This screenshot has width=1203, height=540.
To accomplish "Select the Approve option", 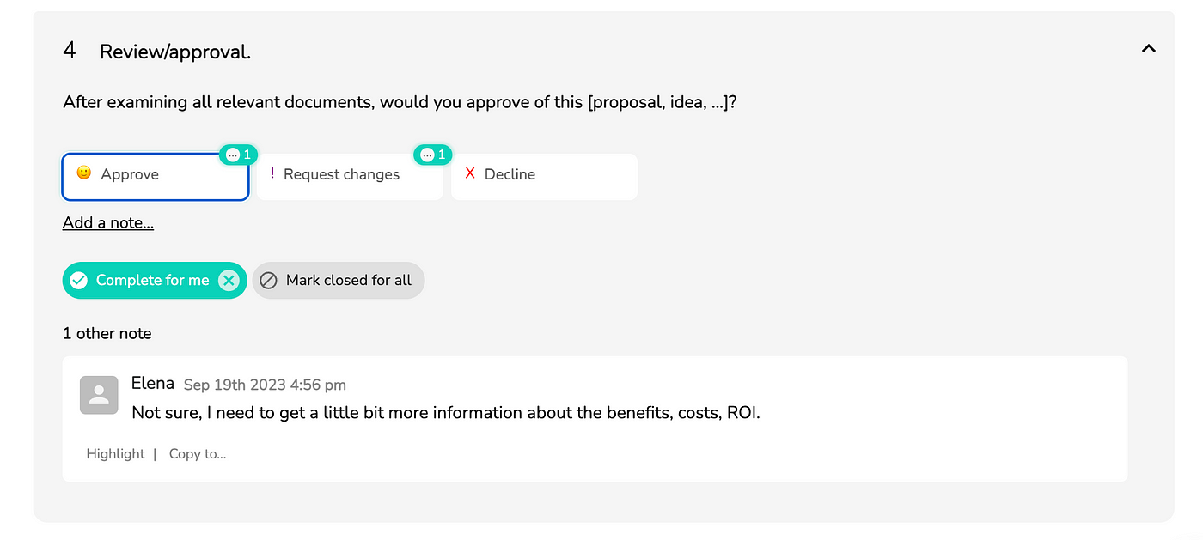I will [156, 177].
